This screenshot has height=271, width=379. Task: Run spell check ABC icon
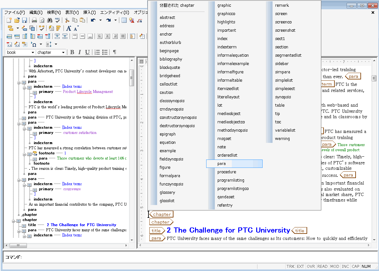click(57, 20)
